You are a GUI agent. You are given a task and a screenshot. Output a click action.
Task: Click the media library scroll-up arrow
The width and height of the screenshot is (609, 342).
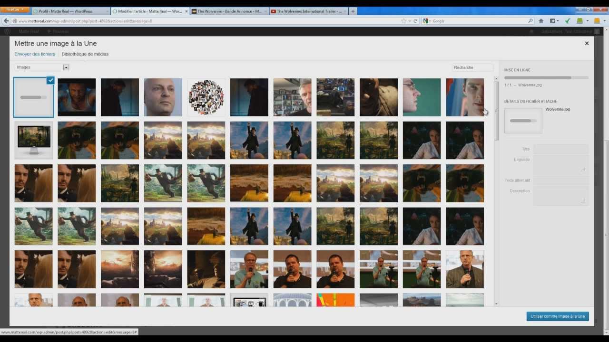pos(496,78)
